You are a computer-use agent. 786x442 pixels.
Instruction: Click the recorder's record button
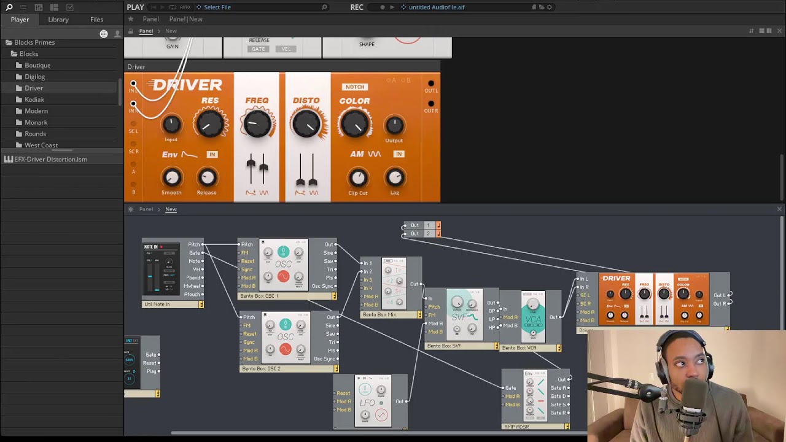coord(382,7)
